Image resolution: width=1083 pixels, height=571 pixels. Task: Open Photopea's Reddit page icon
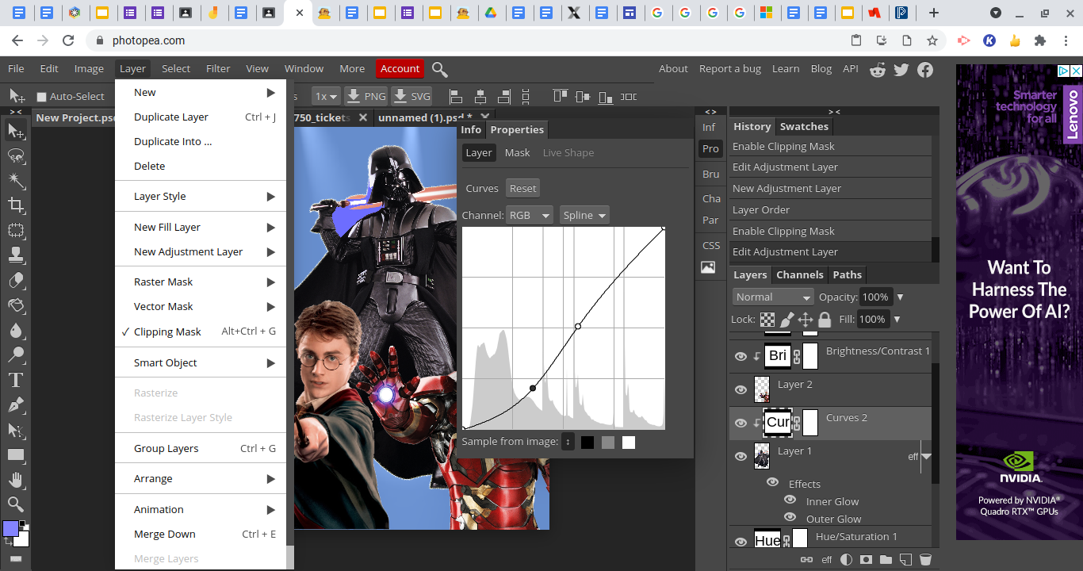(x=878, y=69)
